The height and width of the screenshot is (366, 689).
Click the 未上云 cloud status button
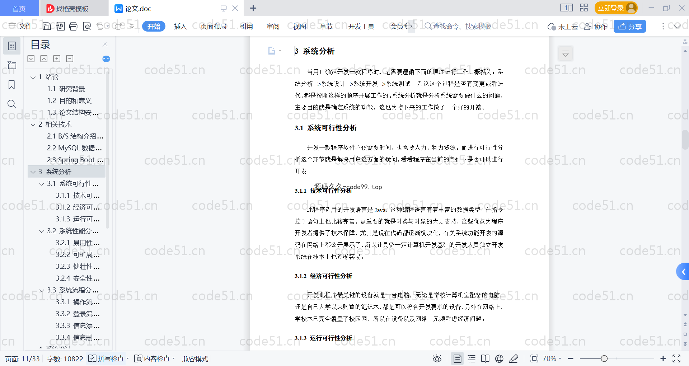click(563, 26)
